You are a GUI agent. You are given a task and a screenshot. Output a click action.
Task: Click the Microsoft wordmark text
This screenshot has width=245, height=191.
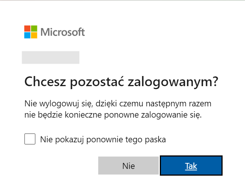[x=63, y=32]
